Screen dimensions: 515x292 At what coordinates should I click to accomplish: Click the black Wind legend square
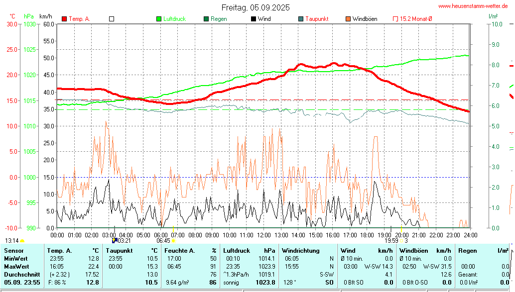[x=254, y=19]
